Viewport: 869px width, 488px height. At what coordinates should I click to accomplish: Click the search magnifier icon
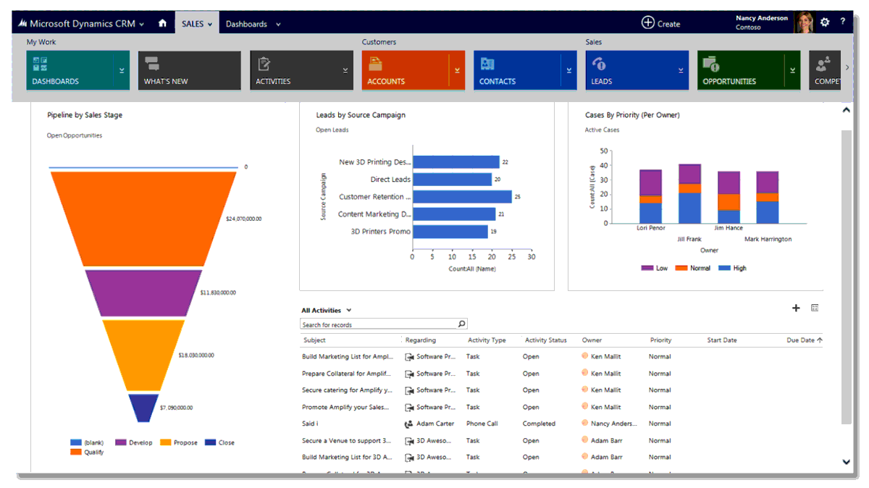[462, 324]
